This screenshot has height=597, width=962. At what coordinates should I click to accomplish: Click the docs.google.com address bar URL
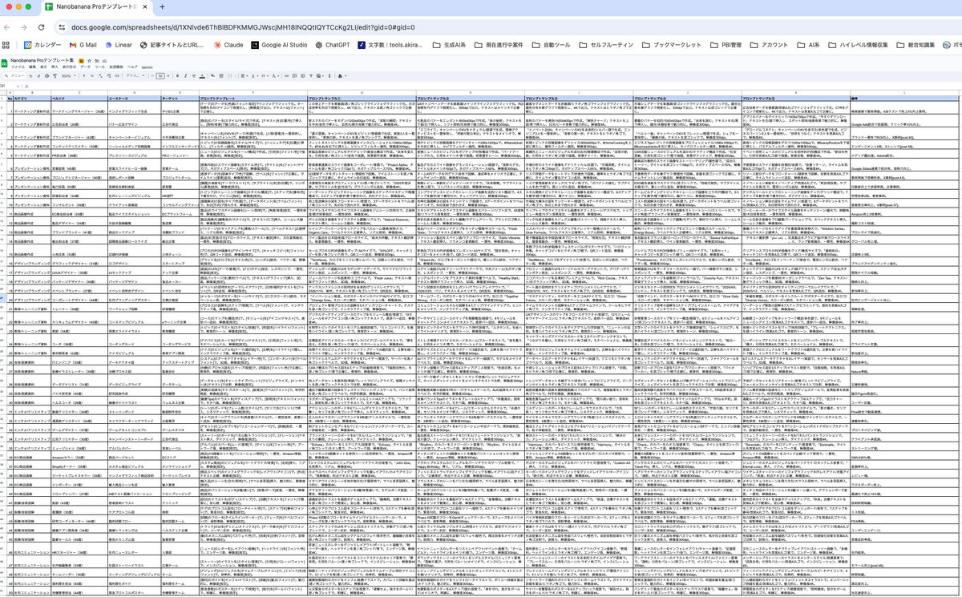[x=243, y=26]
